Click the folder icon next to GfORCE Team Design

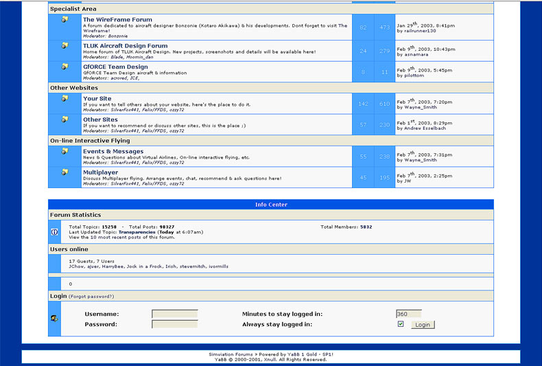(x=64, y=67)
